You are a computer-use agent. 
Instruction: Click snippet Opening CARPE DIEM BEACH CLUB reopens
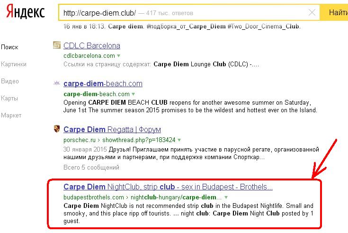click(190, 106)
